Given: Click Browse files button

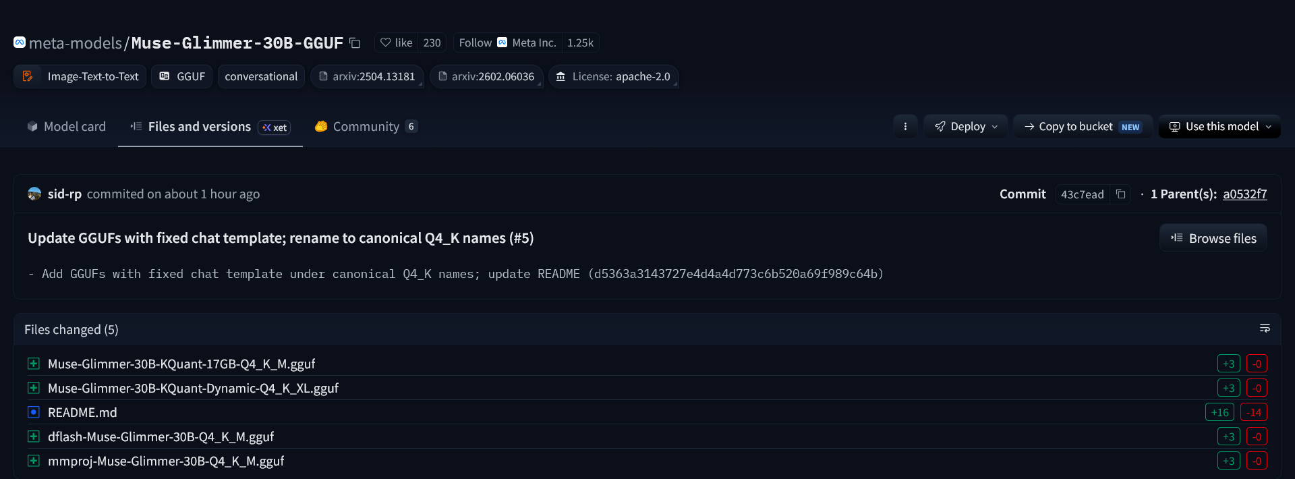Looking at the screenshot, I should 1213,237.
